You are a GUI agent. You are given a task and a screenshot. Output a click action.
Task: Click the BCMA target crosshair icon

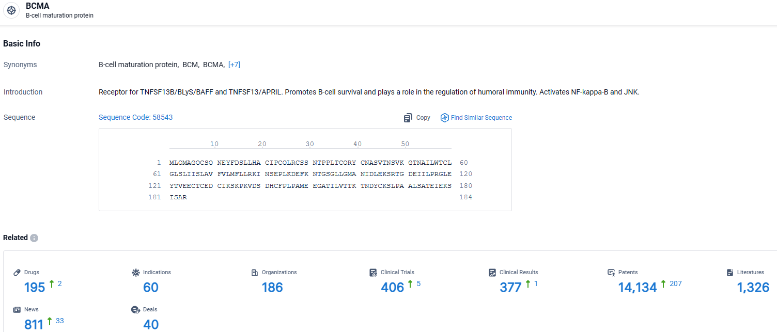[11, 10]
